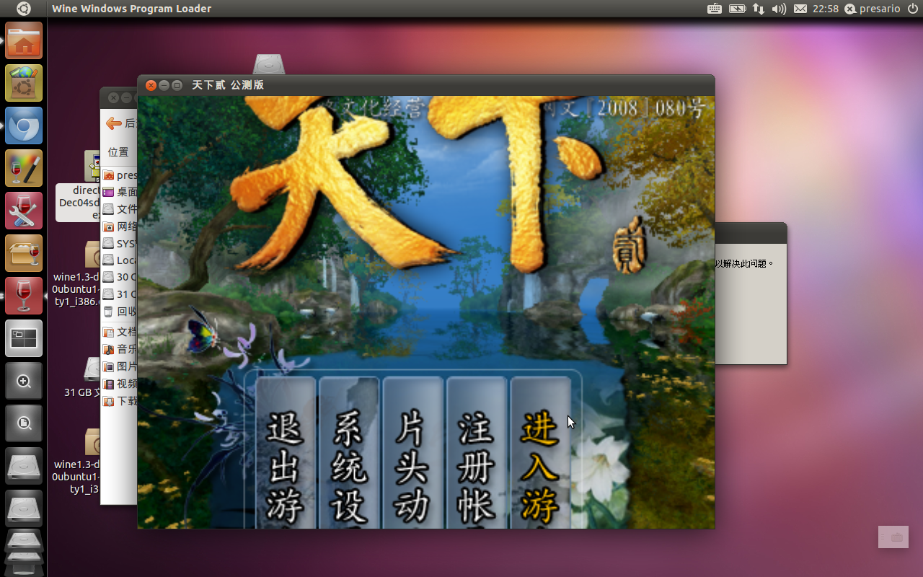The image size is (923, 577).
Task: Select Loc volume in file manager sidebar
Action: tap(120, 260)
